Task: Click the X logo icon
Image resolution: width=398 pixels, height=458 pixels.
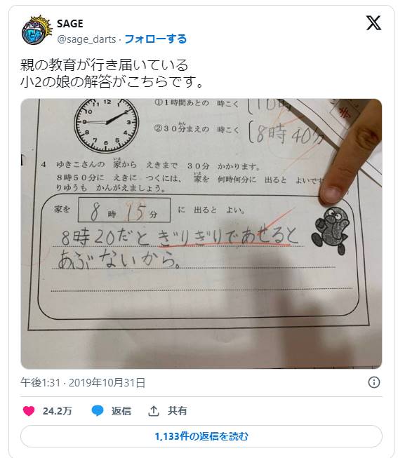Action: tap(373, 22)
